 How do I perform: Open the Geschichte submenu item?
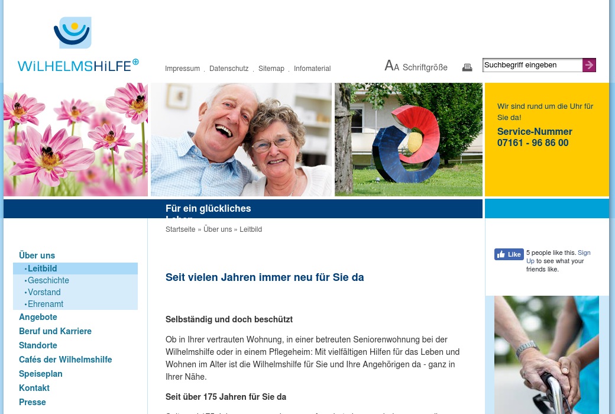click(48, 280)
